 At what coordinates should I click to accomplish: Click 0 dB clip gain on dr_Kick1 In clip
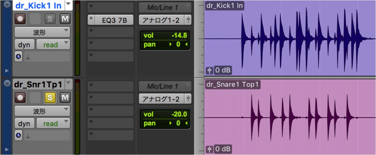223,70
